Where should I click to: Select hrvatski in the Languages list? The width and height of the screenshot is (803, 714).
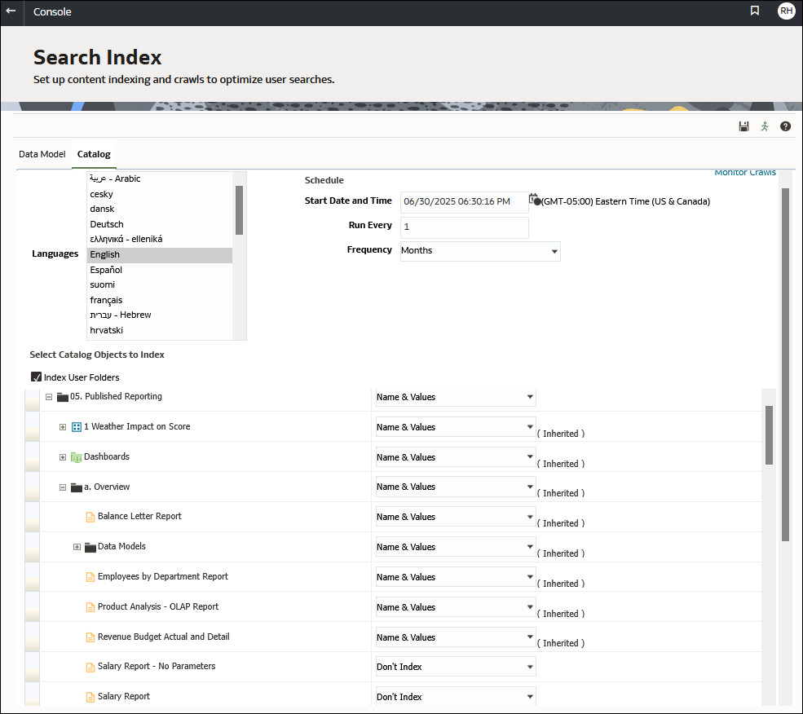(106, 329)
